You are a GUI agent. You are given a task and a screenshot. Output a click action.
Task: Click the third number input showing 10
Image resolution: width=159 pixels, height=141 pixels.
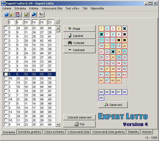click(x=27, y=22)
